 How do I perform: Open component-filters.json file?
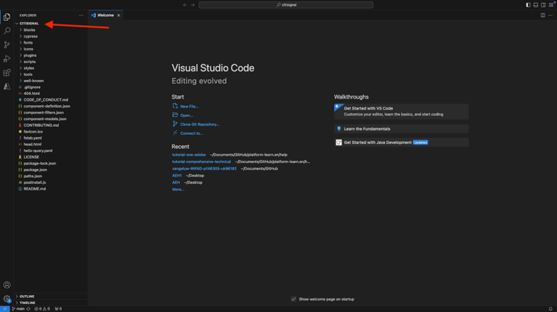(44, 113)
